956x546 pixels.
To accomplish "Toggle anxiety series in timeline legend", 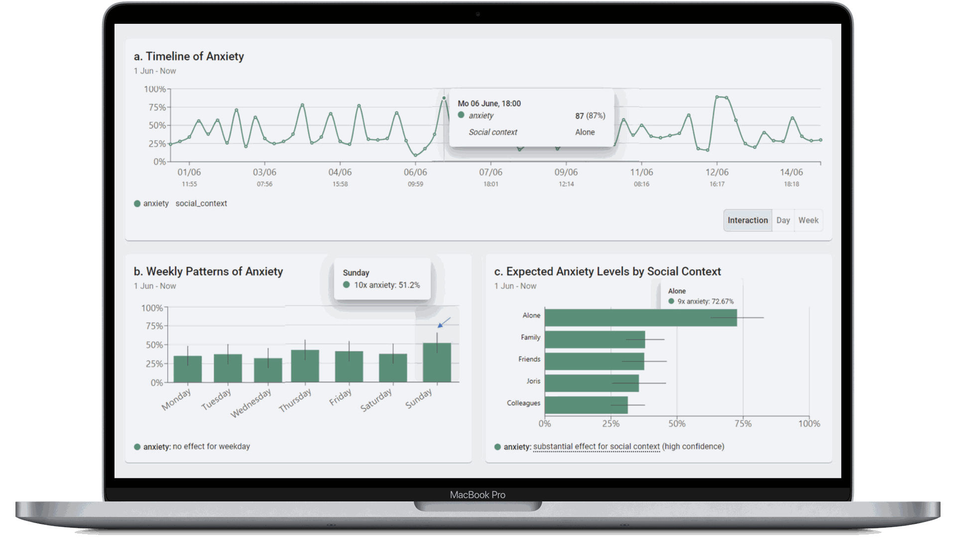I will 151,203.
